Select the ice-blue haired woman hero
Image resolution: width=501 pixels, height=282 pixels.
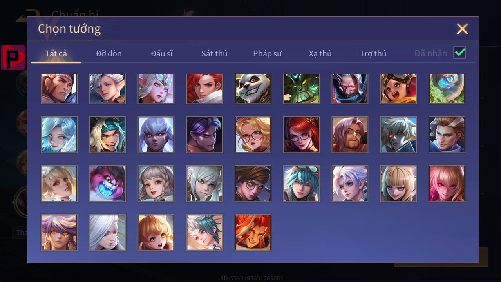(59, 135)
